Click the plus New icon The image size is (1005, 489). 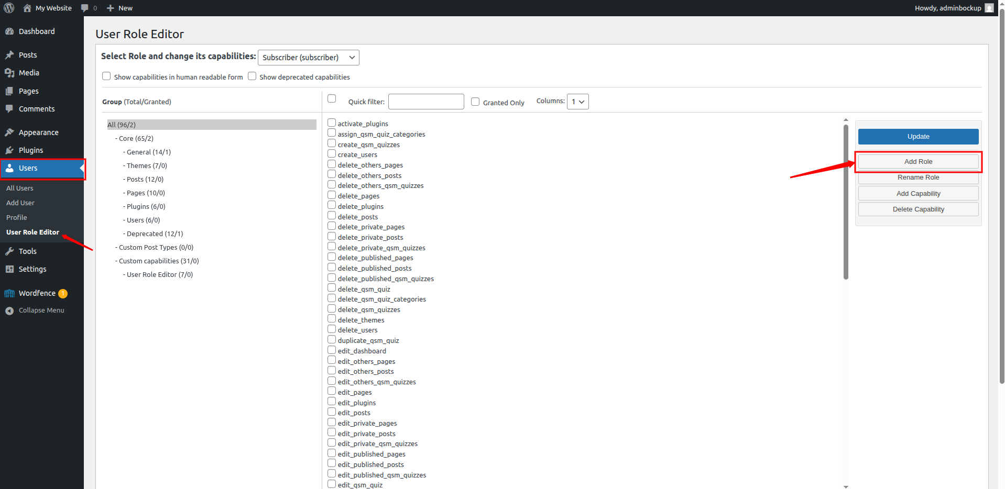(x=110, y=8)
